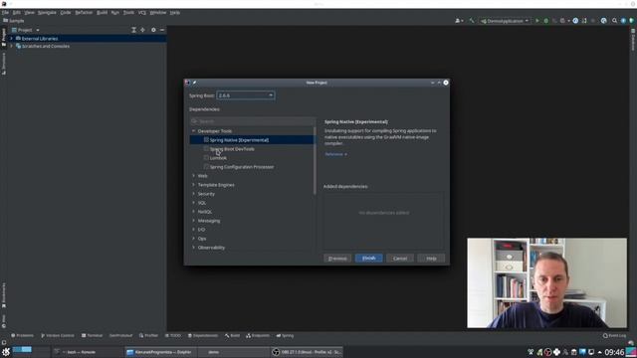Open the vertical Project side tab
637x358 pixels.
point(4,37)
